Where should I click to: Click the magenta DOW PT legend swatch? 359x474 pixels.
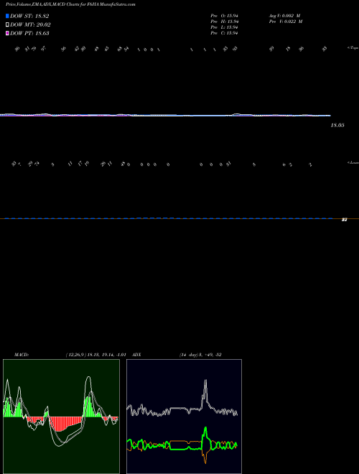(7, 33)
